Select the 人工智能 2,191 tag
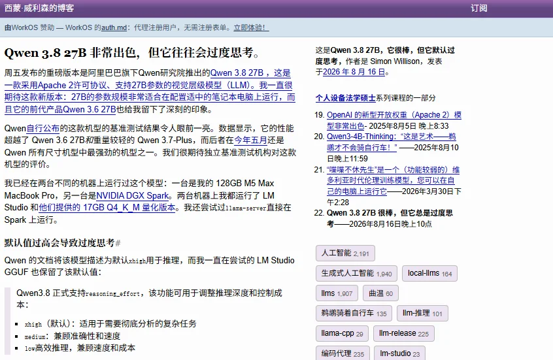Screen dimensions: 553x360 pos(345,253)
